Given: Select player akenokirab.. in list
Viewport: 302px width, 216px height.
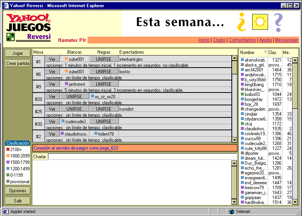Looking at the screenshot, I should coord(266,60).
